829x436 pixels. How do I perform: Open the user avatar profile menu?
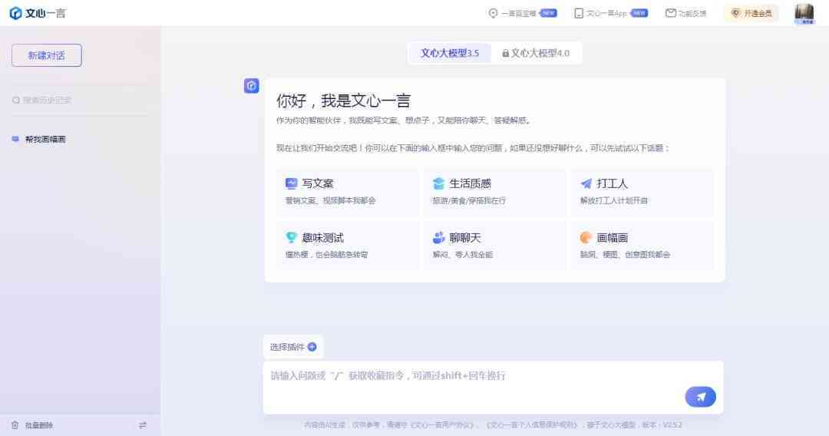coord(804,13)
